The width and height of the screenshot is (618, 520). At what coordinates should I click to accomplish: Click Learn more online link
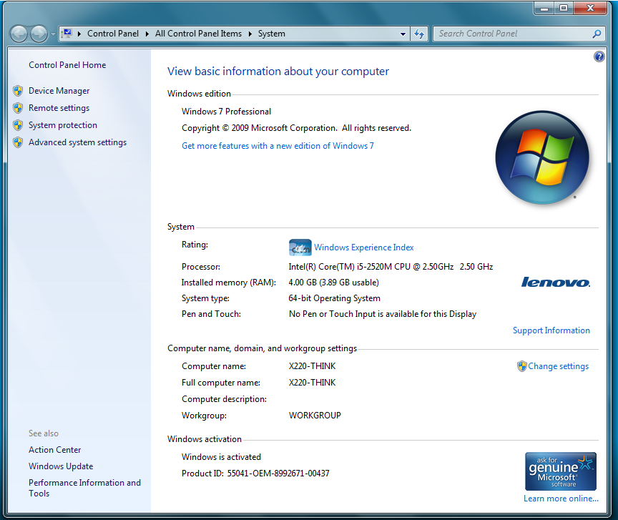[x=561, y=499]
